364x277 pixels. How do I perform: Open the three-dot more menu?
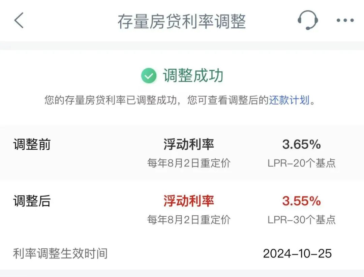[x=345, y=21]
